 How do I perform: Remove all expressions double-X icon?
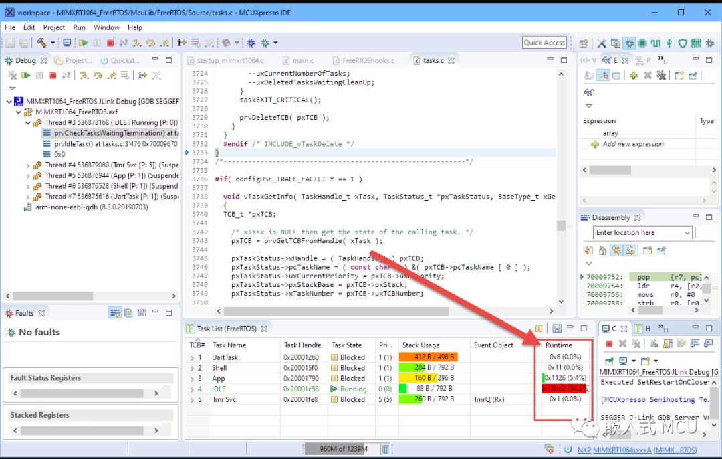pyautogui.click(x=661, y=75)
